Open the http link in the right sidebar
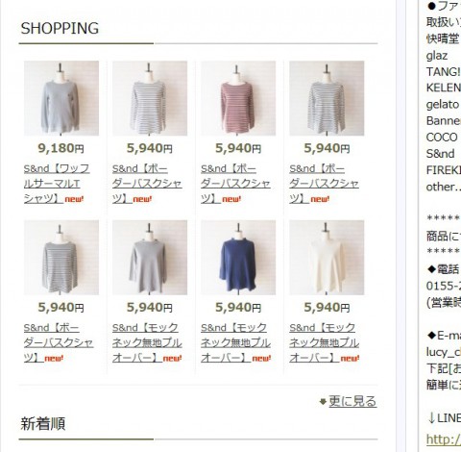The width and height of the screenshot is (461, 452). pyautogui.click(x=444, y=439)
